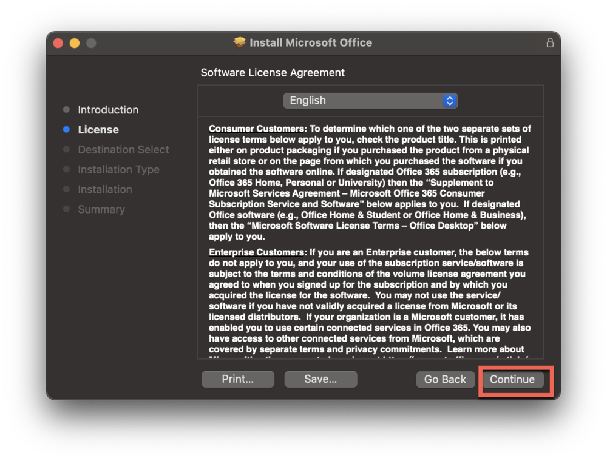Click the gray bullet next to Introduction

[x=66, y=110]
